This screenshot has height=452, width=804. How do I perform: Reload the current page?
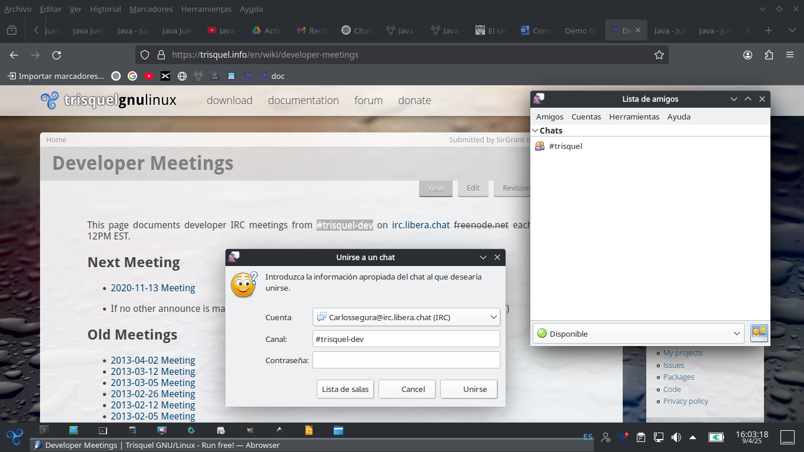click(x=57, y=55)
